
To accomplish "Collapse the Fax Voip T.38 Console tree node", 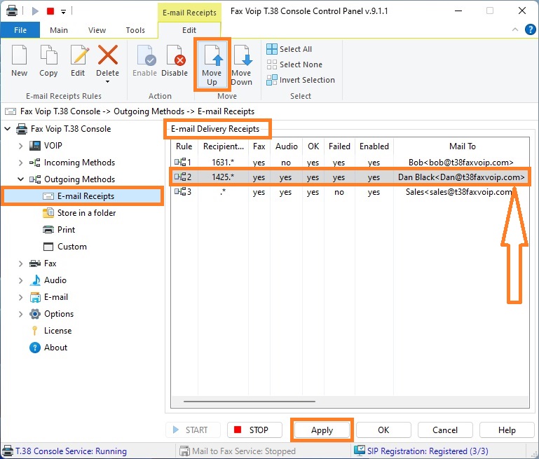I will tap(8, 129).
